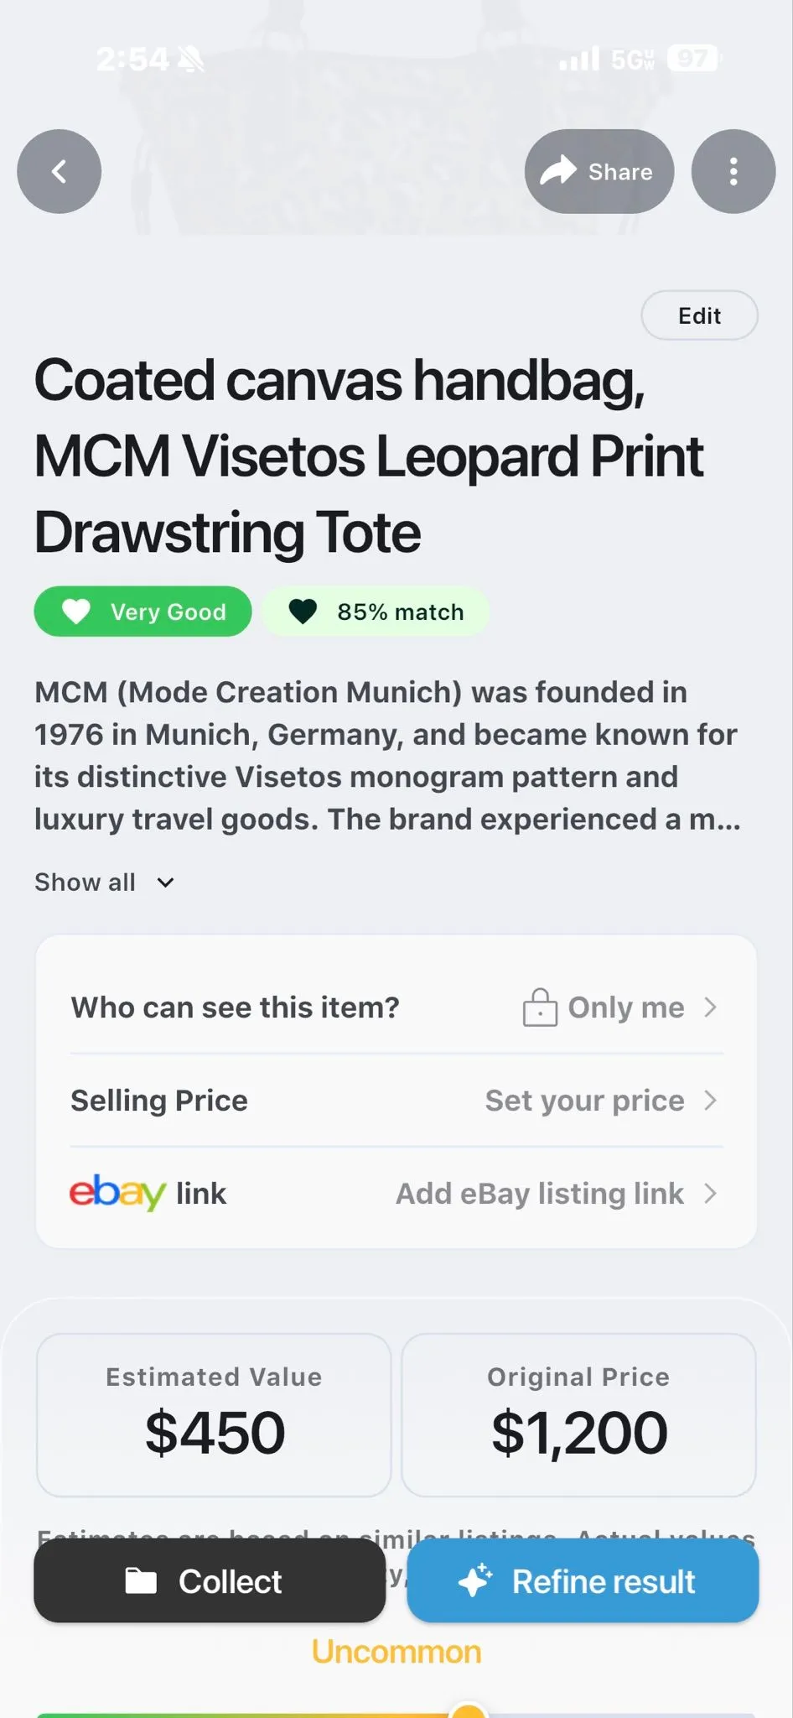The height and width of the screenshot is (1718, 793).
Task: Tap the sparkle icon on Refine result
Action: [475, 1580]
